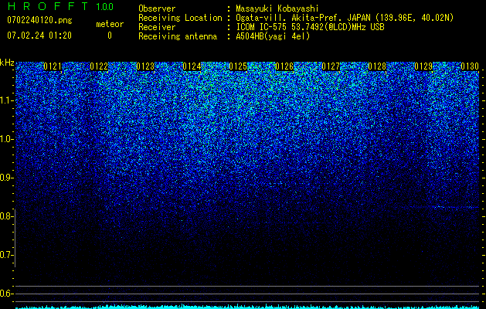Click the 0.9 kHz axis label
486x309 pixels.
click(x=7, y=178)
